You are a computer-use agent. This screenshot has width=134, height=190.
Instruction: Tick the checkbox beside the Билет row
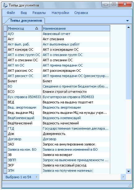tap(5, 81)
